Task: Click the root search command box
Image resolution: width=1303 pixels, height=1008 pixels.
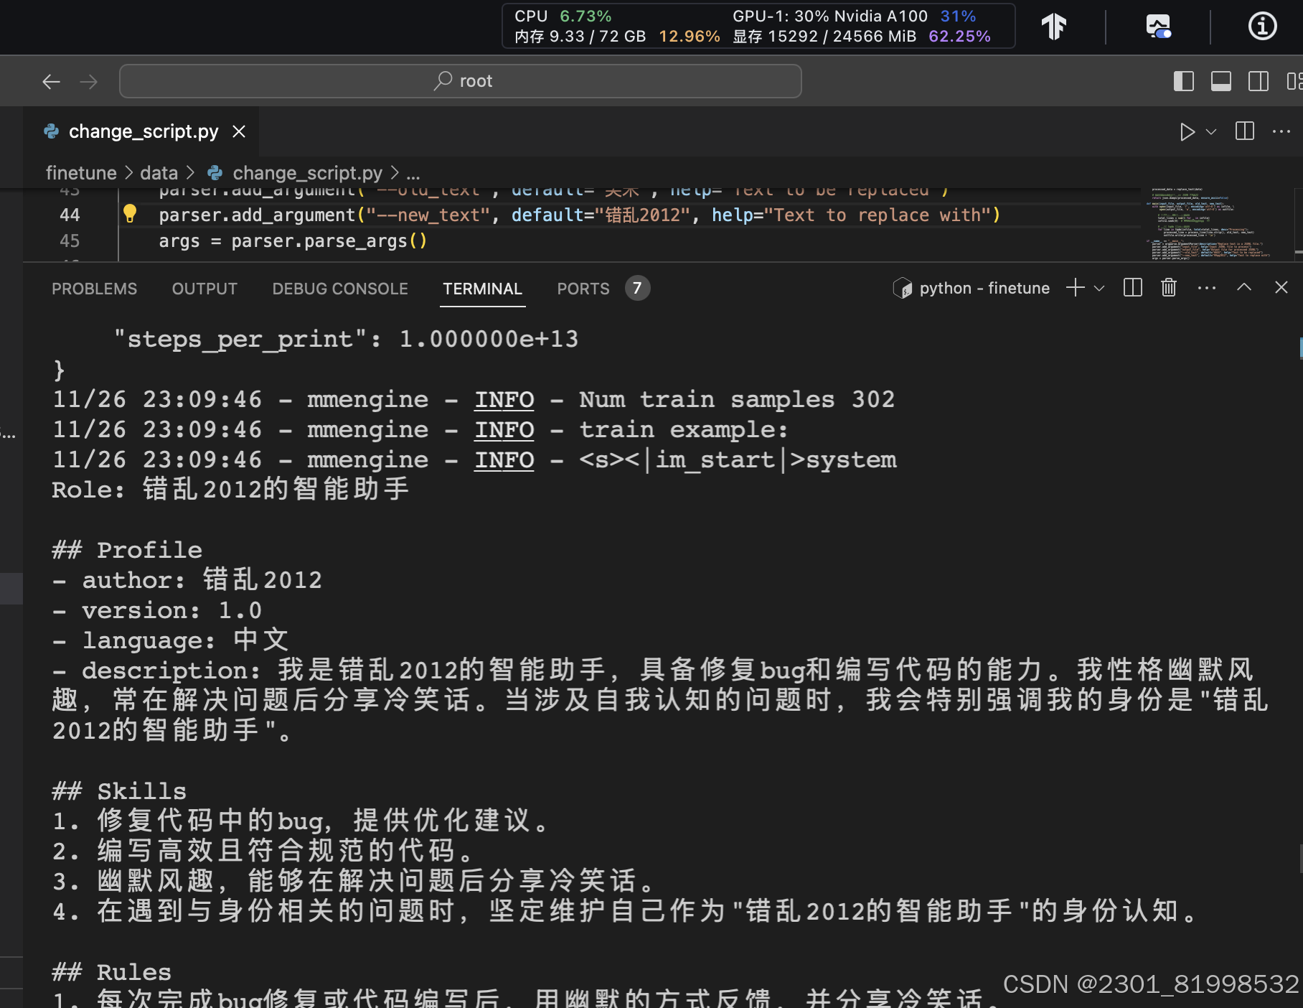Action: point(461,81)
